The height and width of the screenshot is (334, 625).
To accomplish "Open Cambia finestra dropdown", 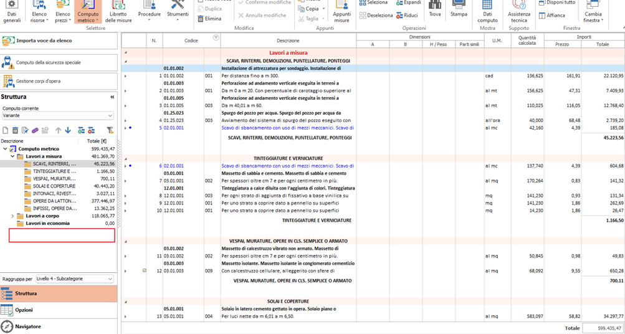I will 593,12.
